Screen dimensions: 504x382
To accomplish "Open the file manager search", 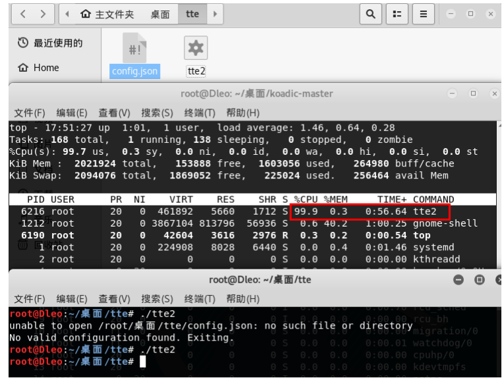I will [372, 14].
